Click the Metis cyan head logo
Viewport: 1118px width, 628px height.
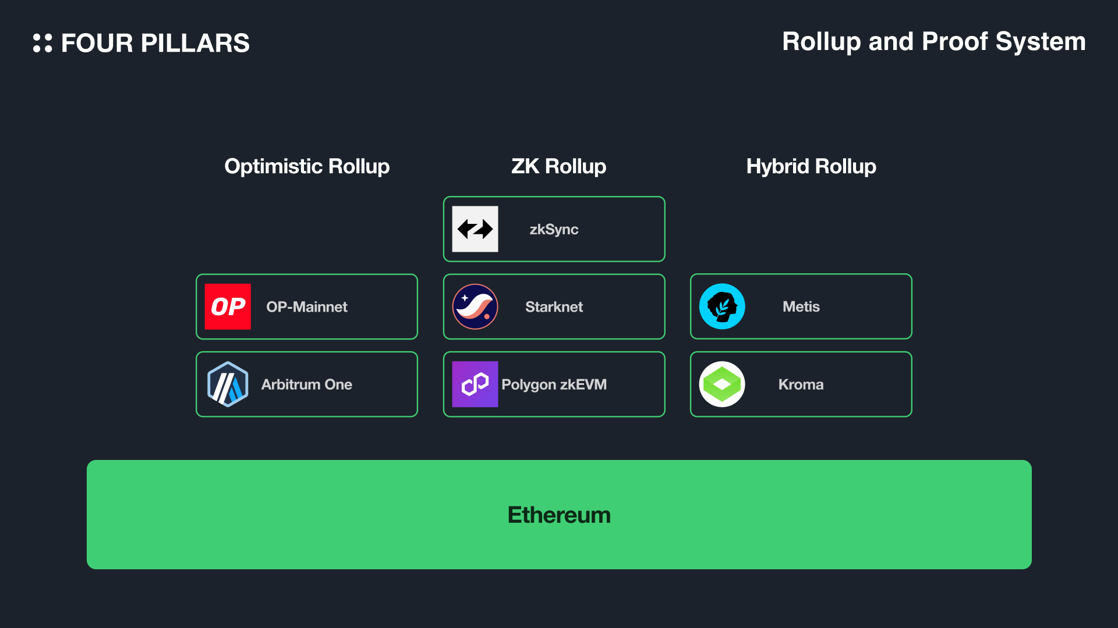pos(722,306)
